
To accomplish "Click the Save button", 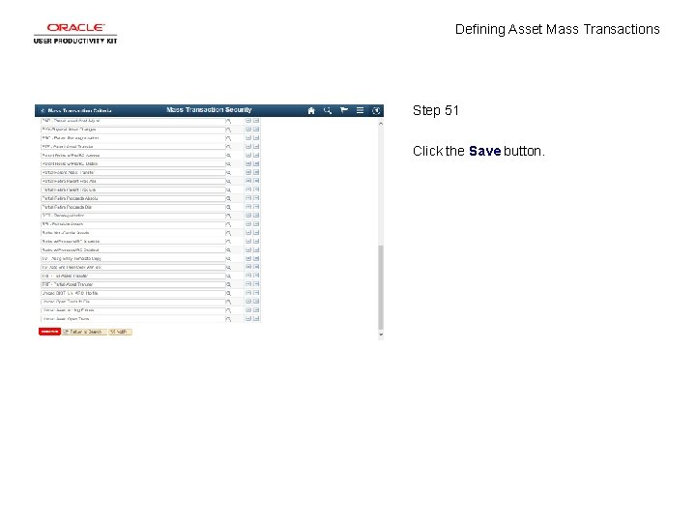I will coord(49,332).
